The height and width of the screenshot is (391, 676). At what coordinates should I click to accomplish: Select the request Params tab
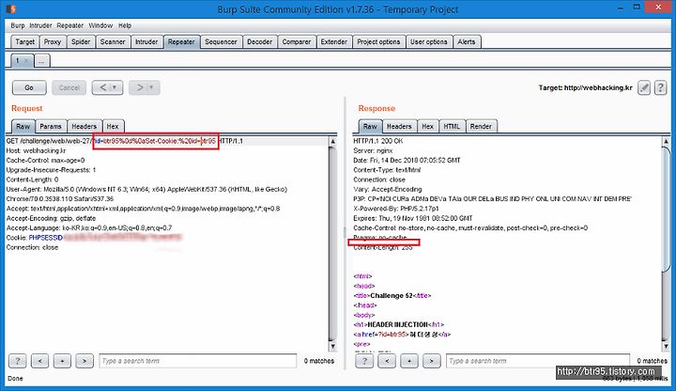51,127
